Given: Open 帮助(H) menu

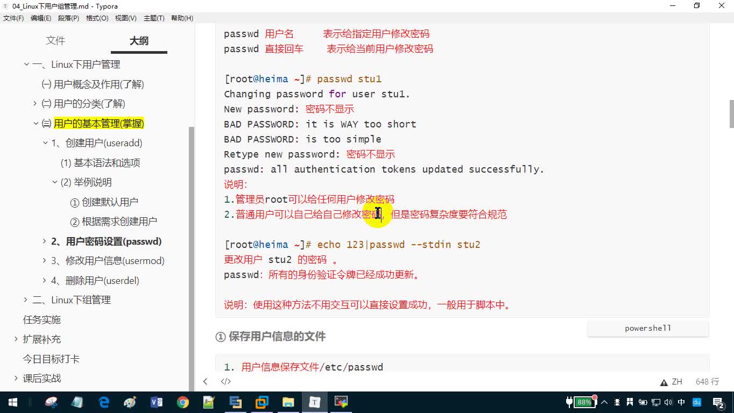Looking at the screenshot, I should (182, 18).
